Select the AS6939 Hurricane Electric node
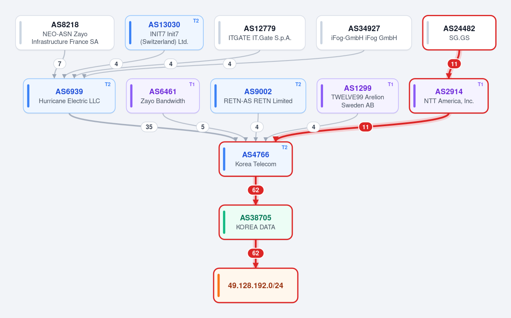This screenshot has width=511, height=318. 69,96
